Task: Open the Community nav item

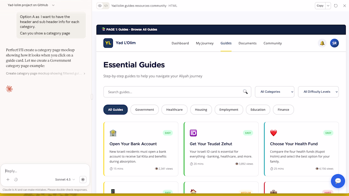Action: tap(273, 43)
